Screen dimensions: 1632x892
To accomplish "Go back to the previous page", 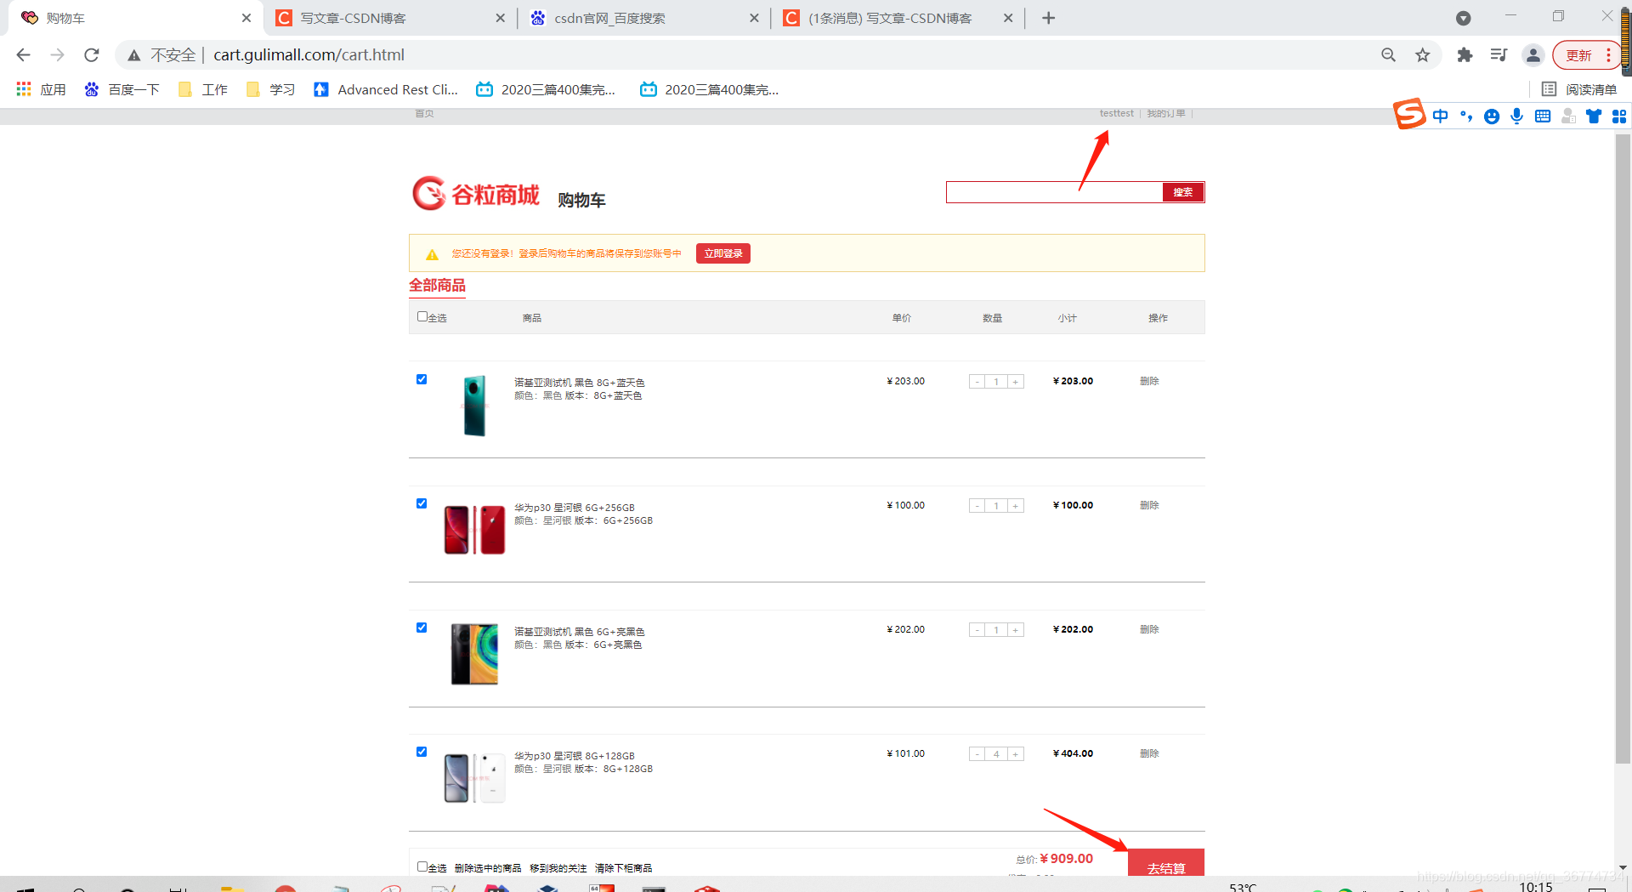I will (x=23, y=55).
